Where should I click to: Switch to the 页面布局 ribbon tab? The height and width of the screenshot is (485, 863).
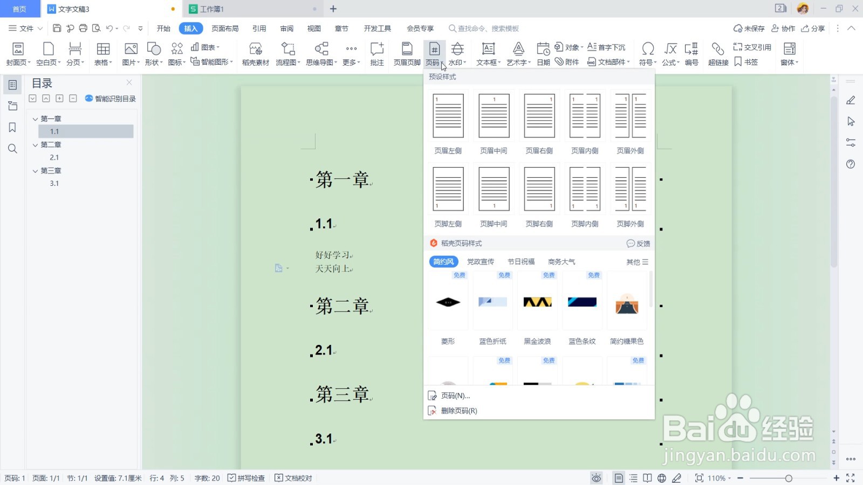coord(225,29)
